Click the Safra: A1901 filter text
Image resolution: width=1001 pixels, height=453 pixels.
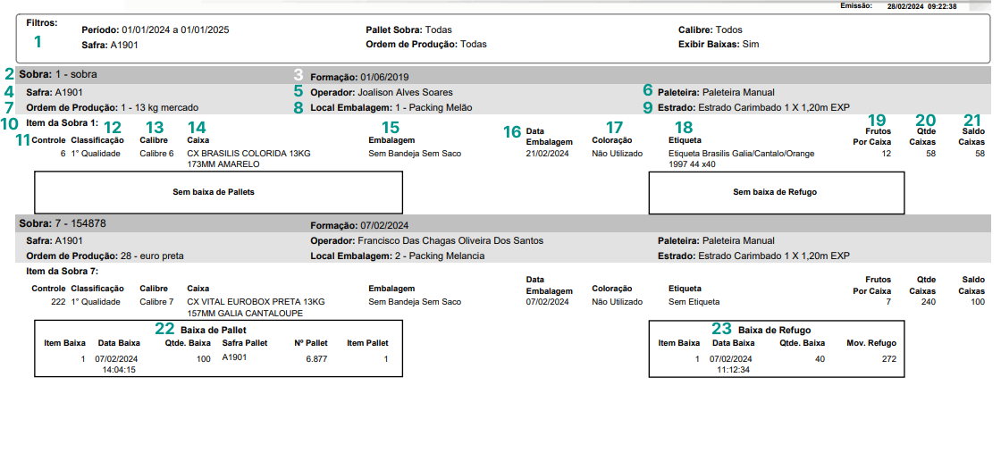point(110,45)
